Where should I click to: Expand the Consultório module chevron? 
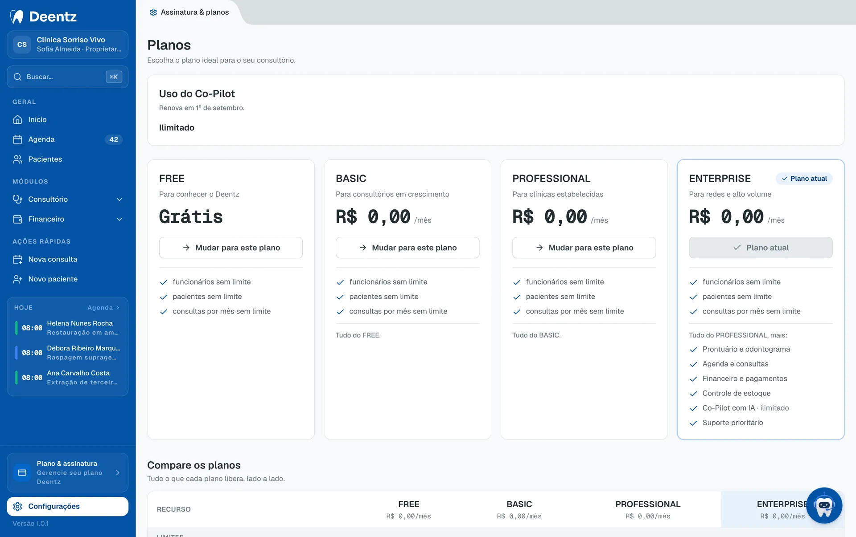(119, 199)
